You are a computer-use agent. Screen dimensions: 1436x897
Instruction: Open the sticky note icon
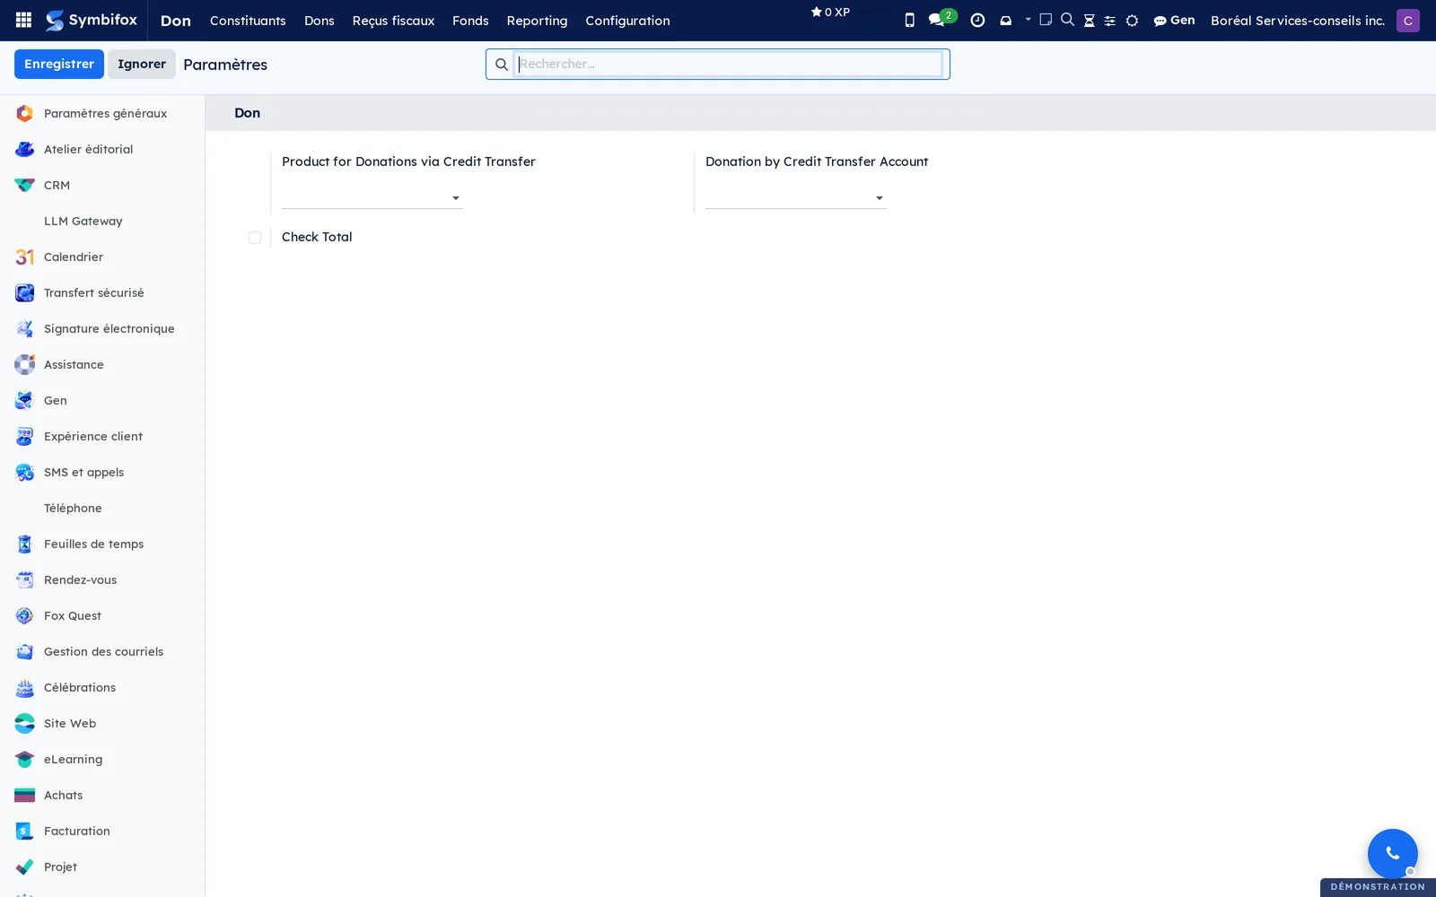(1046, 19)
